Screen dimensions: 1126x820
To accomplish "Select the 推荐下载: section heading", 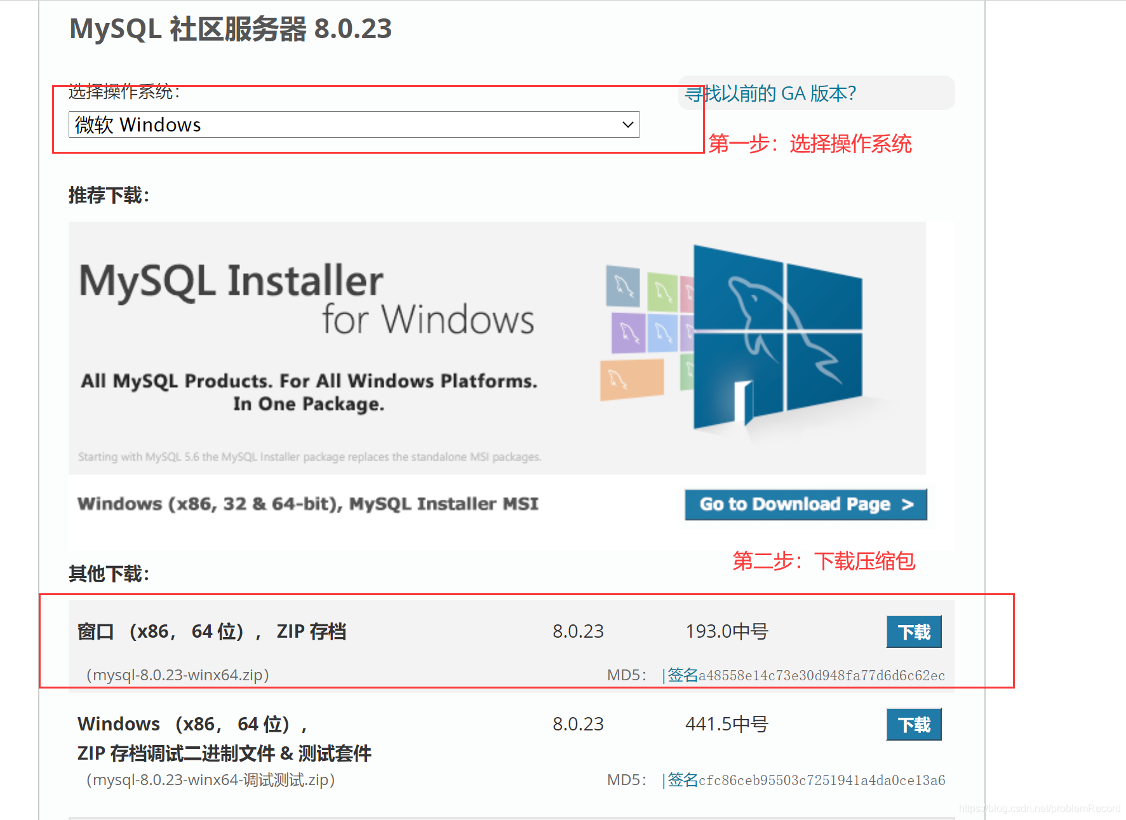I will tap(109, 195).
